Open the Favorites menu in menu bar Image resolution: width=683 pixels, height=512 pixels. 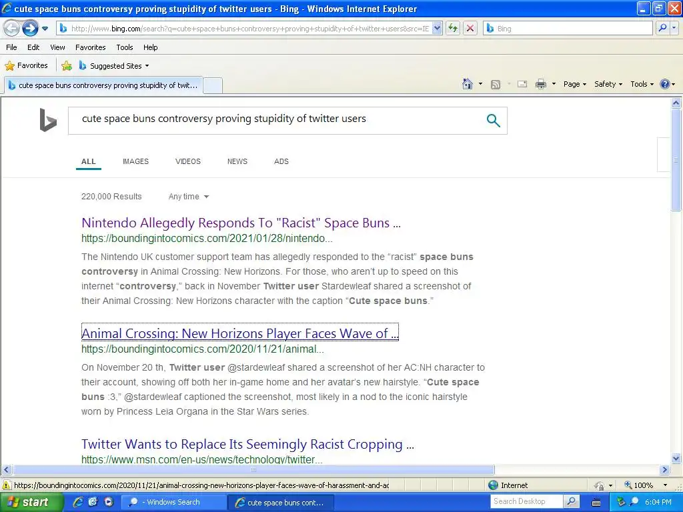coord(90,47)
